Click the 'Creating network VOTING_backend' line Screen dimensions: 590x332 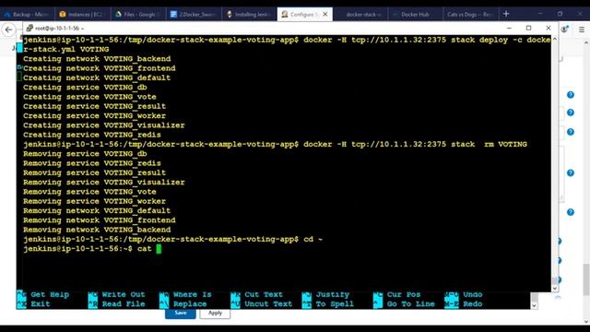(97, 59)
